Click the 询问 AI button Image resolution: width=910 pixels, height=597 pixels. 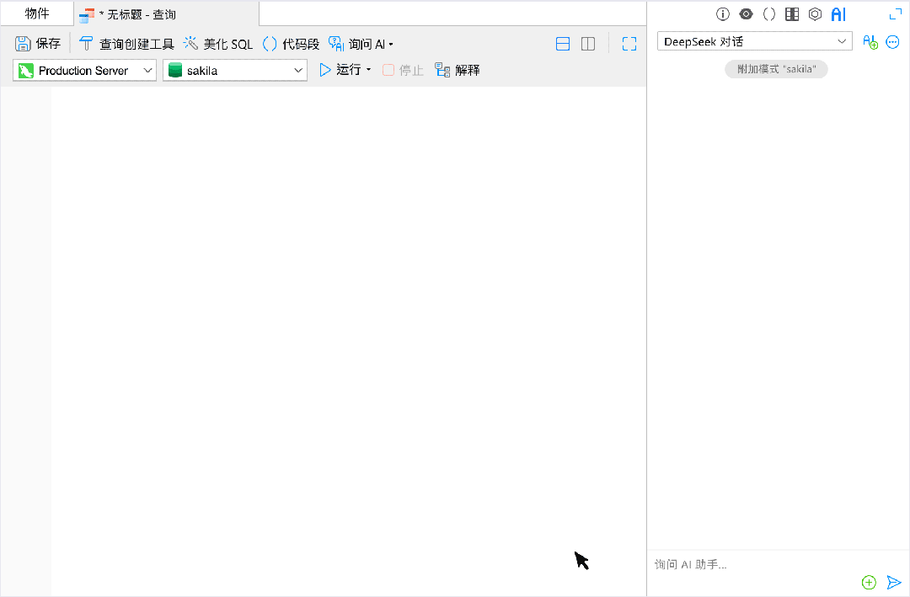(x=356, y=44)
